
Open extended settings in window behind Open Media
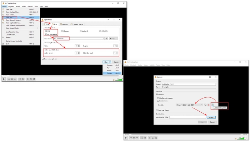pyautogui.click(x=23, y=79)
